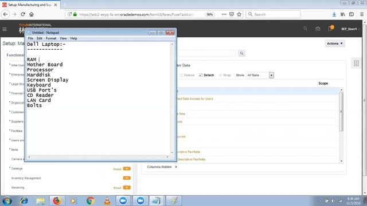Screen dimensions: 367x206
Task: Open Notepad Help menu
Action: coord(73,38)
